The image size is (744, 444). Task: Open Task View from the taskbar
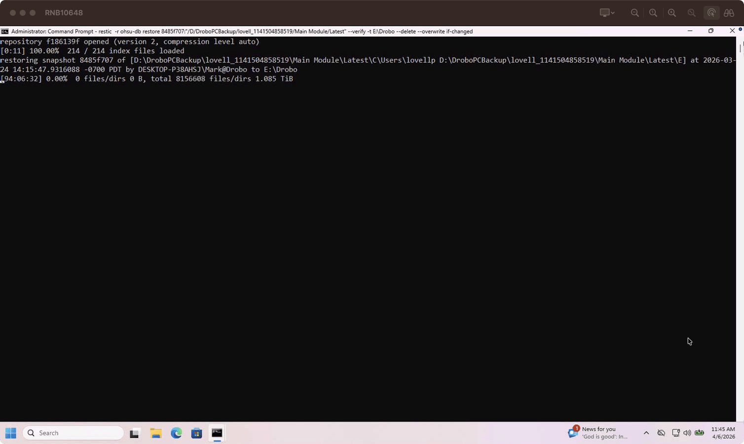(135, 433)
